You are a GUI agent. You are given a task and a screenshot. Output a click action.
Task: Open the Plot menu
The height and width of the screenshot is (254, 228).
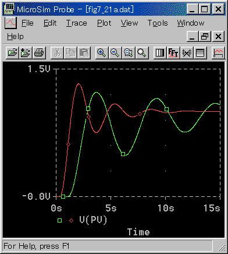tap(104, 23)
